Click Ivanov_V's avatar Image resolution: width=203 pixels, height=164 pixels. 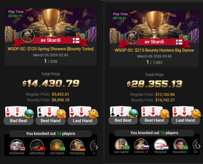[x=141, y=145]
